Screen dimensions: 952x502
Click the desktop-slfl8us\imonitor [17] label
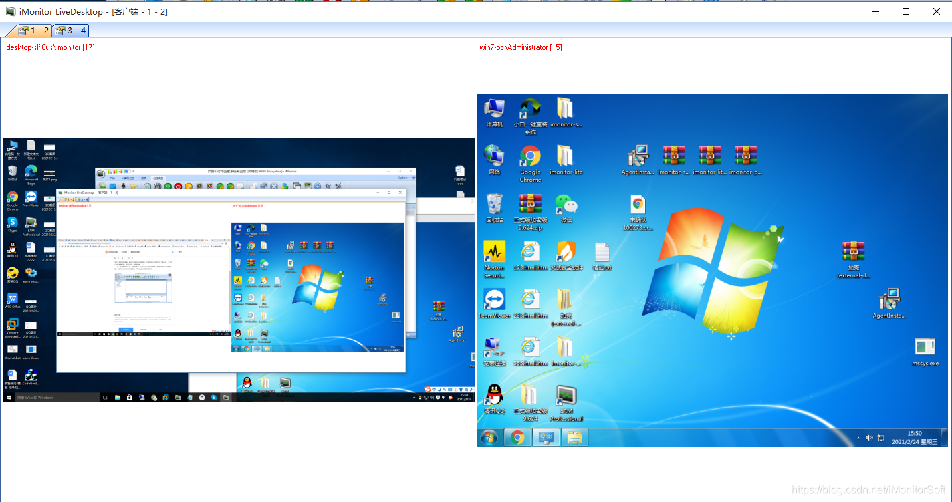click(50, 47)
